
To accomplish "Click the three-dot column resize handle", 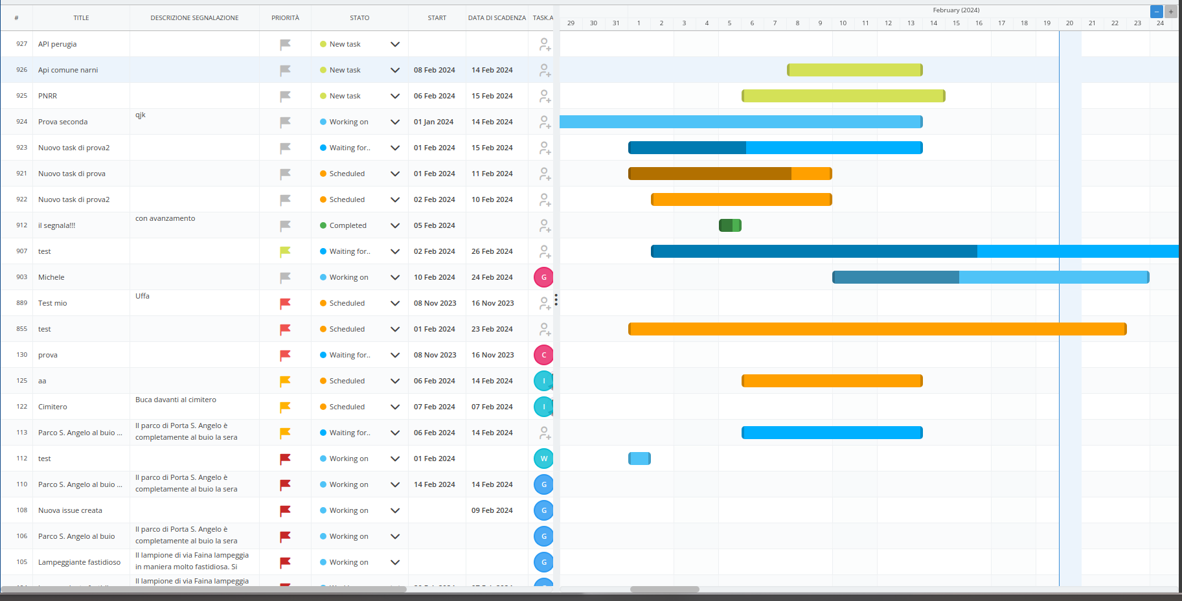I will coord(556,299).
